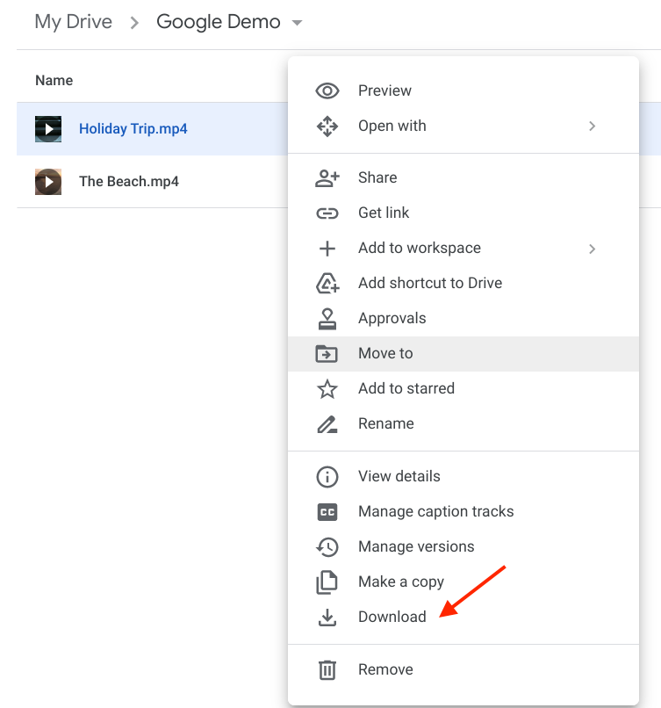
Task: Expand the Add to workspace submenu arrow
Action: pyautogui.click(x=592, y=249)
